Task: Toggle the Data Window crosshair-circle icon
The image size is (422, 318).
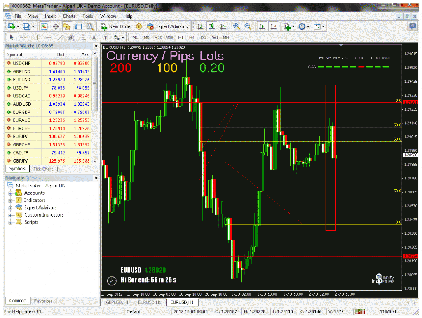Action: point(56,26)
